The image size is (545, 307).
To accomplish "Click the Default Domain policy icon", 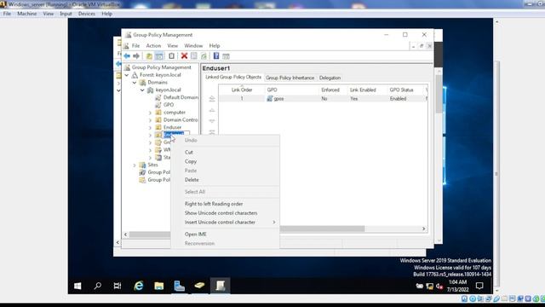I will point(158,97).
